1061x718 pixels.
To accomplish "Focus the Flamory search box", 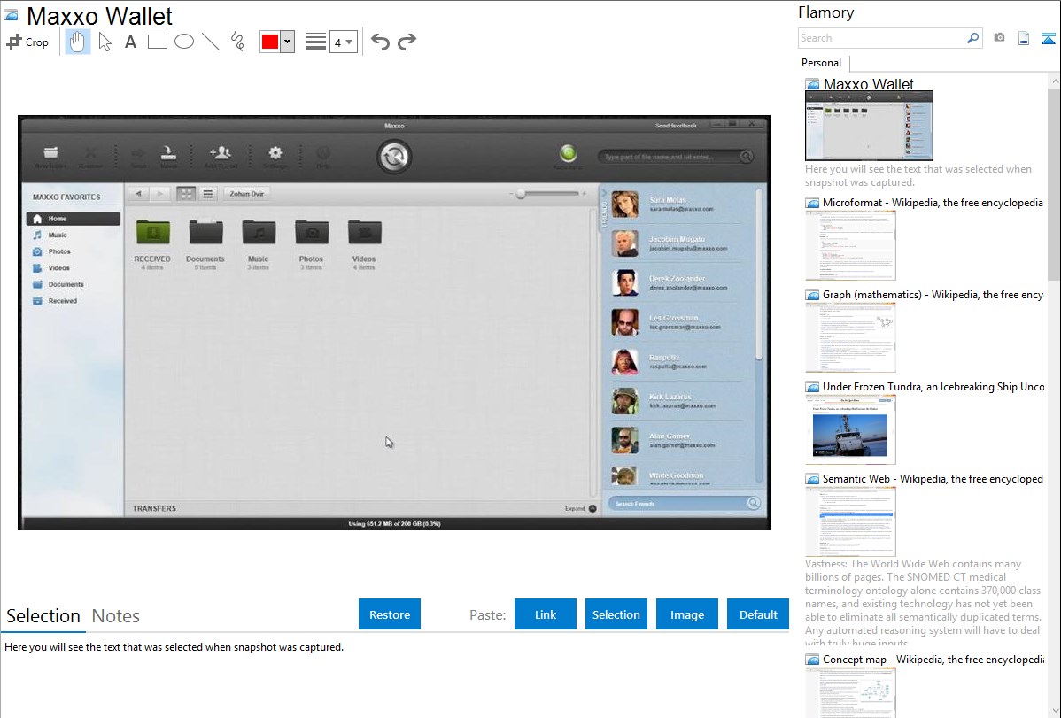I will [882, 38].
